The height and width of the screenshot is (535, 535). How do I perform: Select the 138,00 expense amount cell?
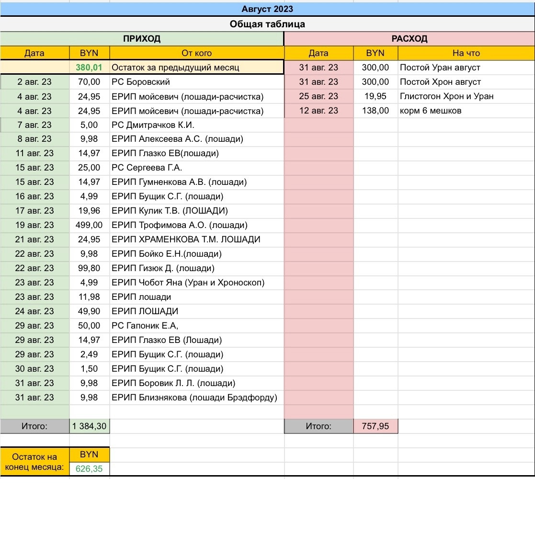coord(376,111)
